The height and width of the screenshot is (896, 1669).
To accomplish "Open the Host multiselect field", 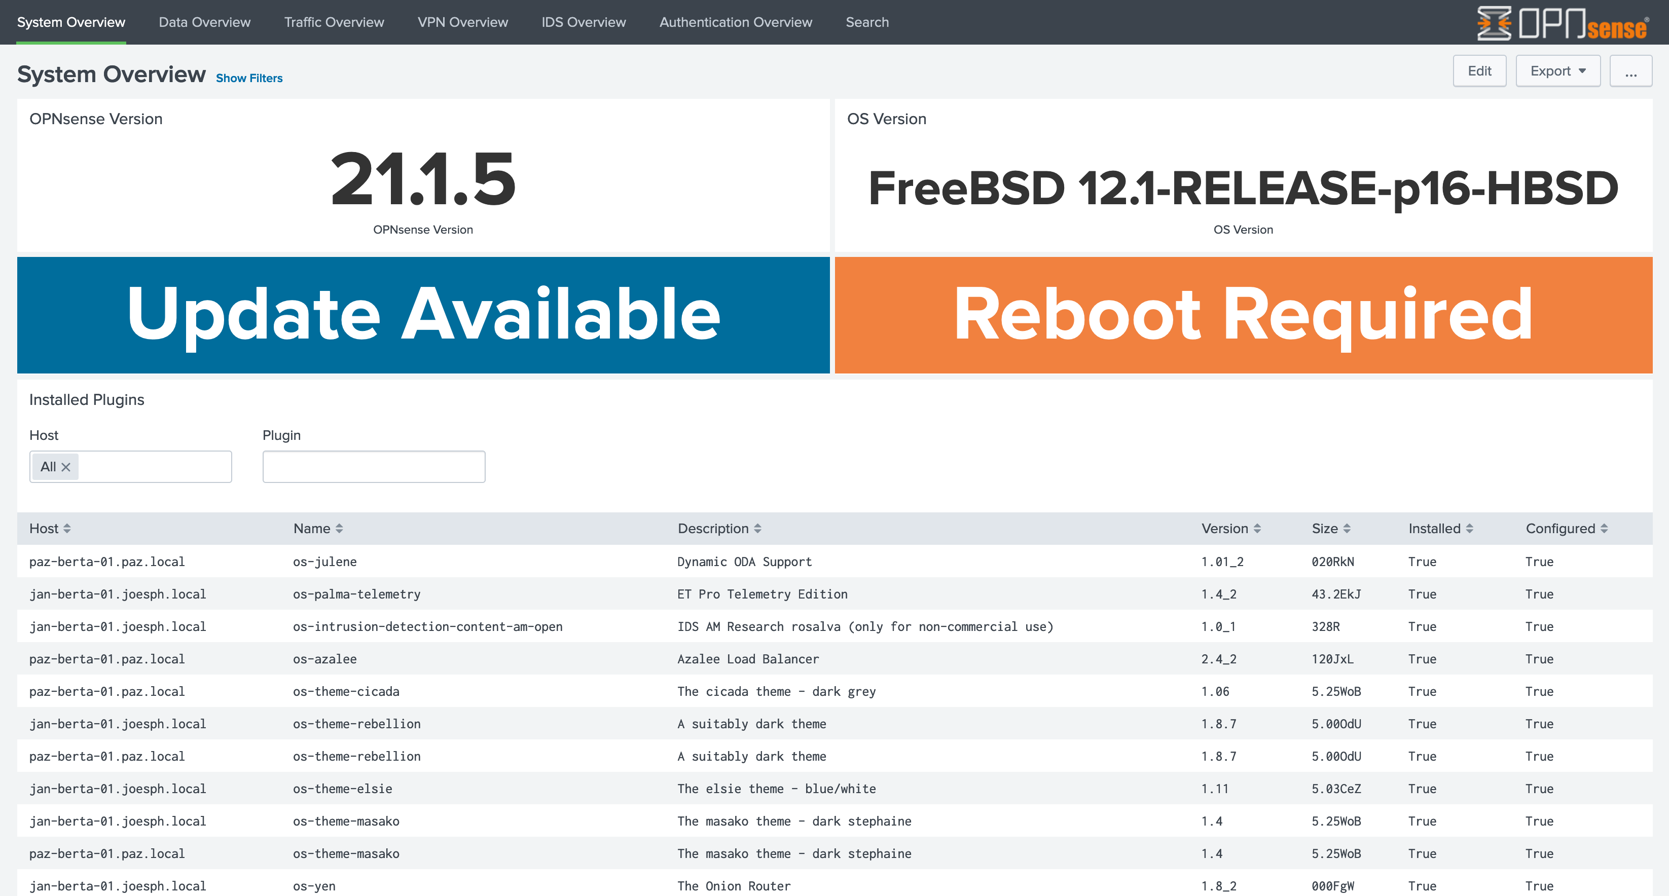I will point(131,467).
